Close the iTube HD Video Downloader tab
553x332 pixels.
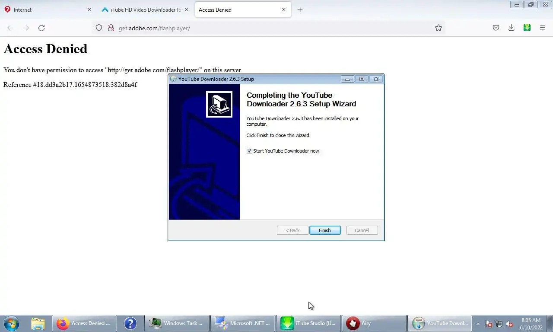point(187,10)
